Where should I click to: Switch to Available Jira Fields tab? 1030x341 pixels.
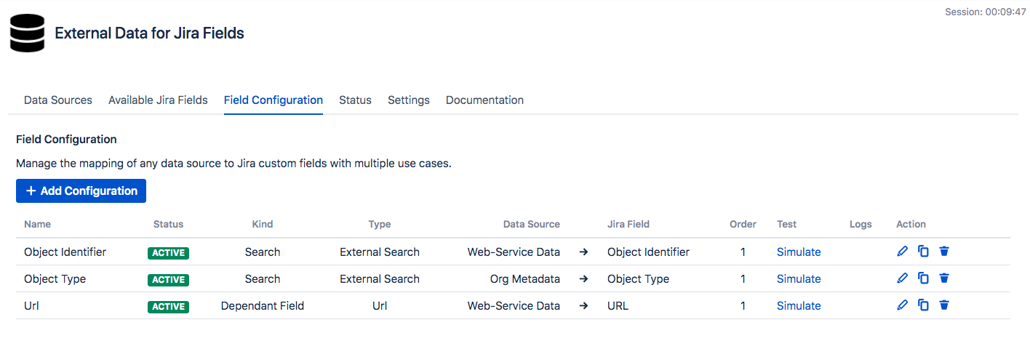tap(158, 100)
